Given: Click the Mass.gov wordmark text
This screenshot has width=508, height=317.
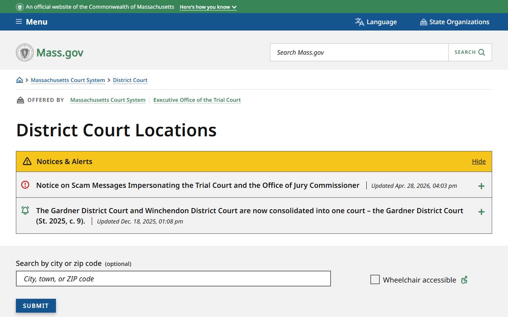Looking at the screenshot, I should 60,53.
